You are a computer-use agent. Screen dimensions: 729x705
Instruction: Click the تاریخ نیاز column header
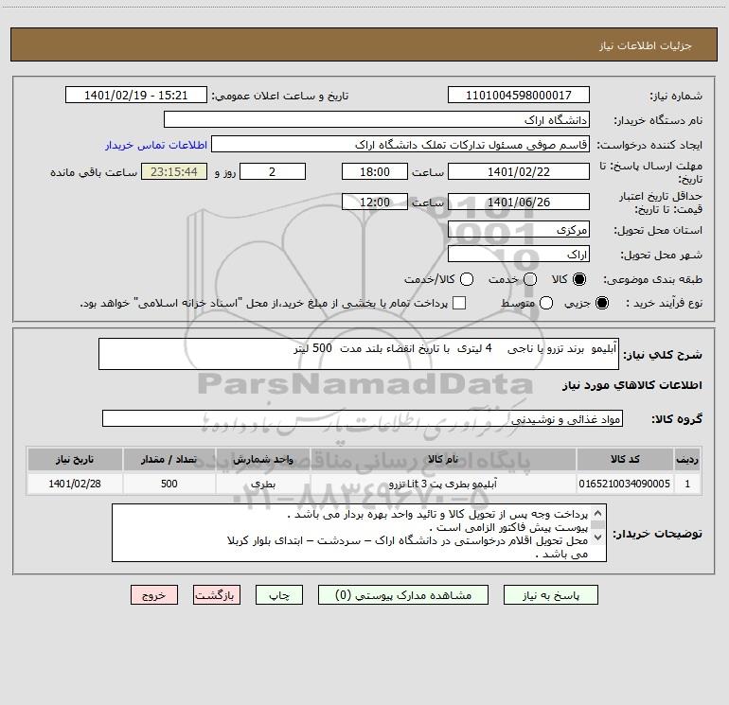tap(75, 459)
